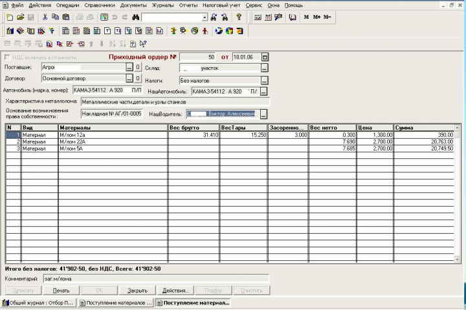Toggle 'НДС включать в стоимость' checkbox
This screenshot has width=466, height=310.
pyautogui.click(x=7, y=57)
